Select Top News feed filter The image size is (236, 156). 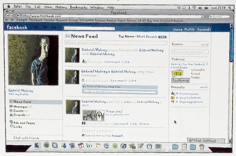pos(126,36)
